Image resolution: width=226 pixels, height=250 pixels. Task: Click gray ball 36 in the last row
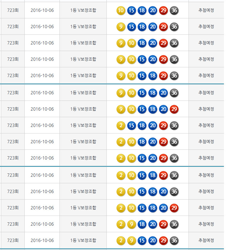click(174, 241)
